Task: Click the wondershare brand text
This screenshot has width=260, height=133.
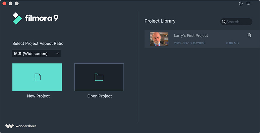Action: point(26,126)
